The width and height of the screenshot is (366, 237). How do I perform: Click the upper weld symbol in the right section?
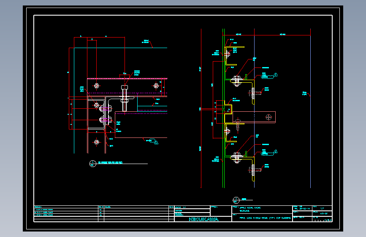pyautogui.click(x=269, y=76)
